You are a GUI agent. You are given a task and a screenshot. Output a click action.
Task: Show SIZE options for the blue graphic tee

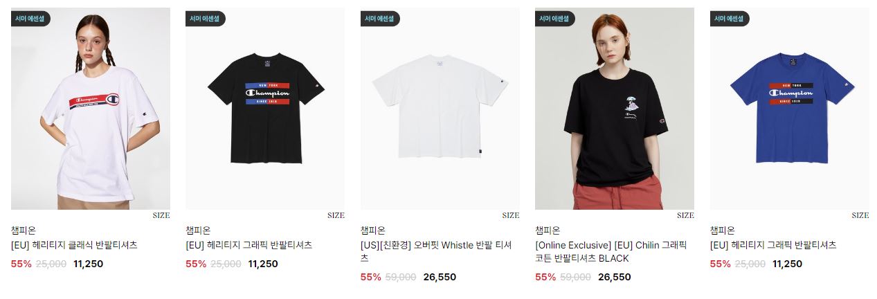860,215
